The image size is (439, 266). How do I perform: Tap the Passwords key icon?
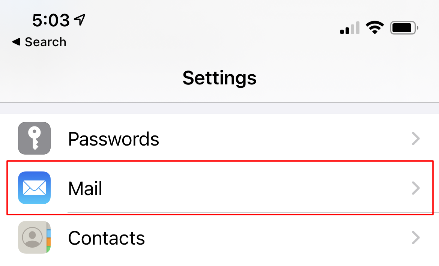click(x=34, y=138)
